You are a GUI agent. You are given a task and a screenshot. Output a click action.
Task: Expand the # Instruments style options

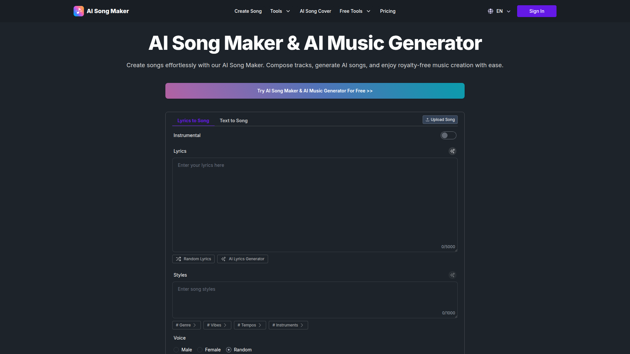tap(288, 325)
